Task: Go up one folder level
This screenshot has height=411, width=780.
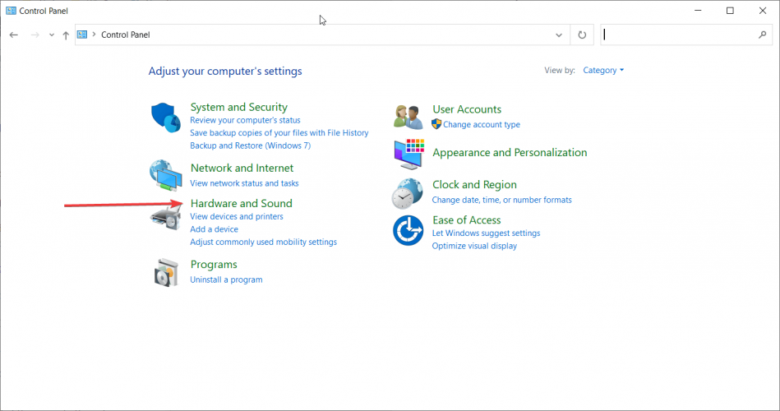Action: 66,35
